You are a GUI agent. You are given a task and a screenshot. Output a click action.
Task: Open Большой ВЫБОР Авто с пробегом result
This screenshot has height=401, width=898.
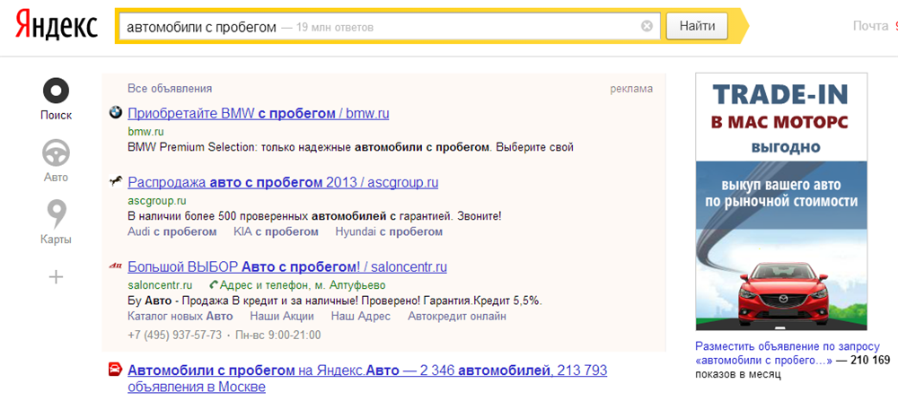(287, 266)
